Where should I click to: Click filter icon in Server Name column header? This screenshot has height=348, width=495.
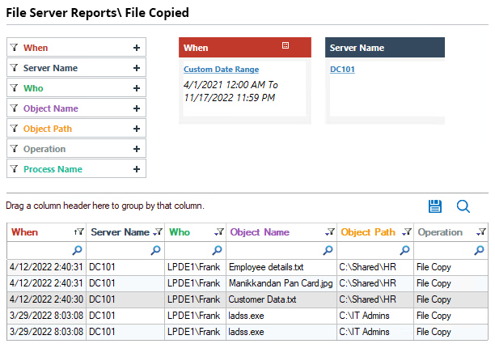point(159,232)
